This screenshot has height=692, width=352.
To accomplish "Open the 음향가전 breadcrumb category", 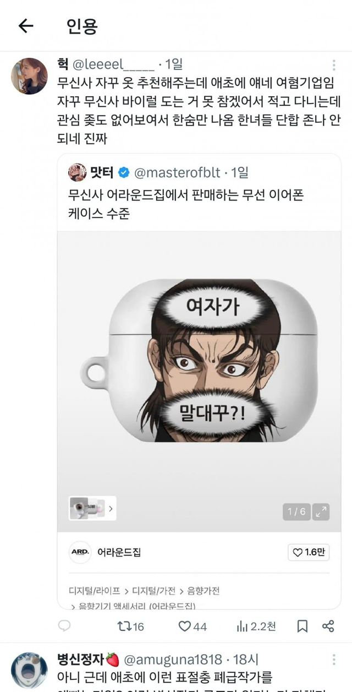I will [x=205, y=591].
